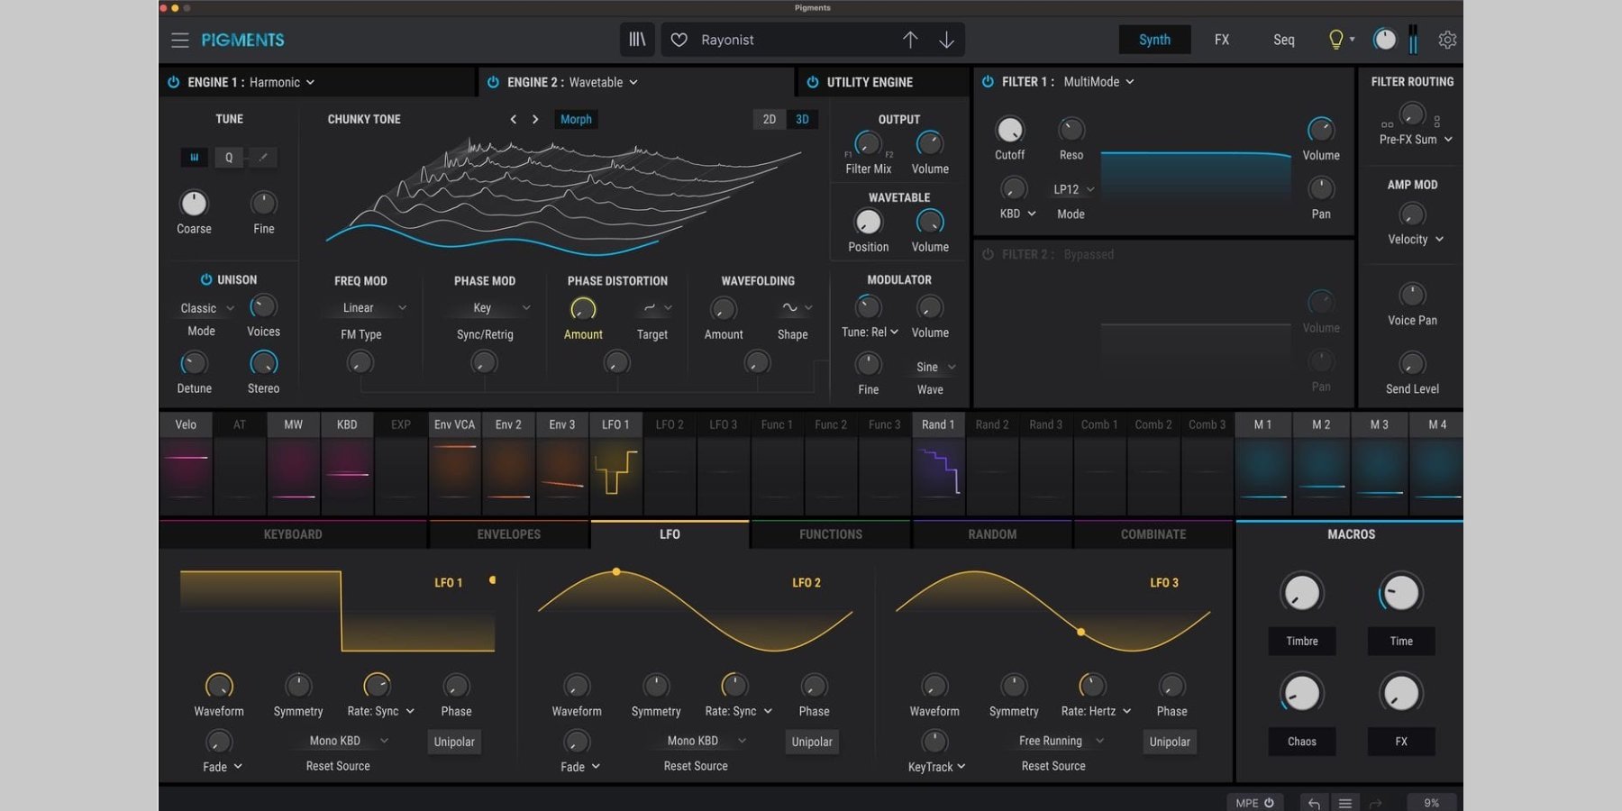The height and width of the screenshot is (811, 1622).
Task: Open the sound design tips lightbulb
Action: point(1336,40)
